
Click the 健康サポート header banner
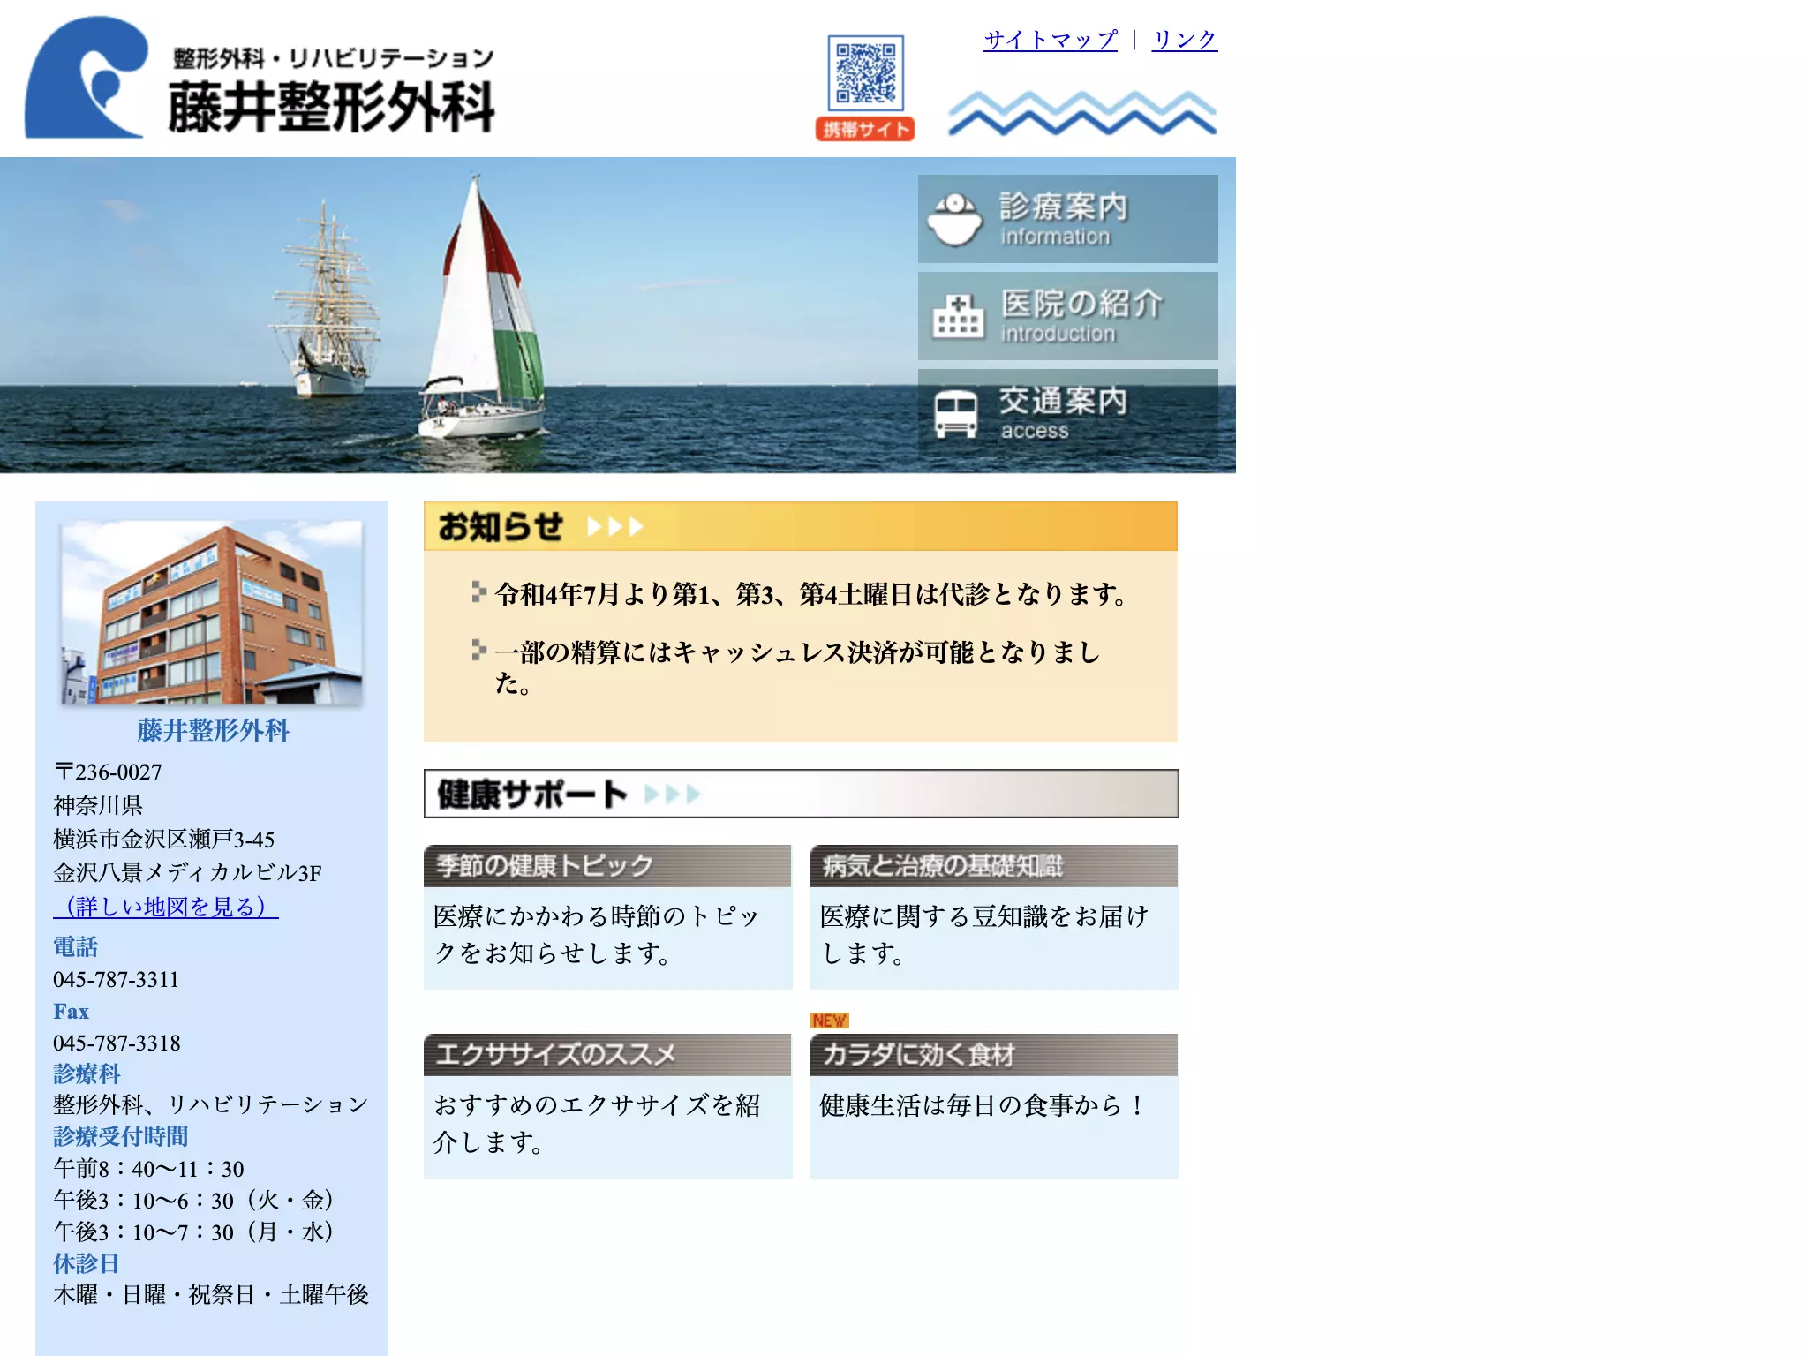pyautogui.click(x=801, y=794)
